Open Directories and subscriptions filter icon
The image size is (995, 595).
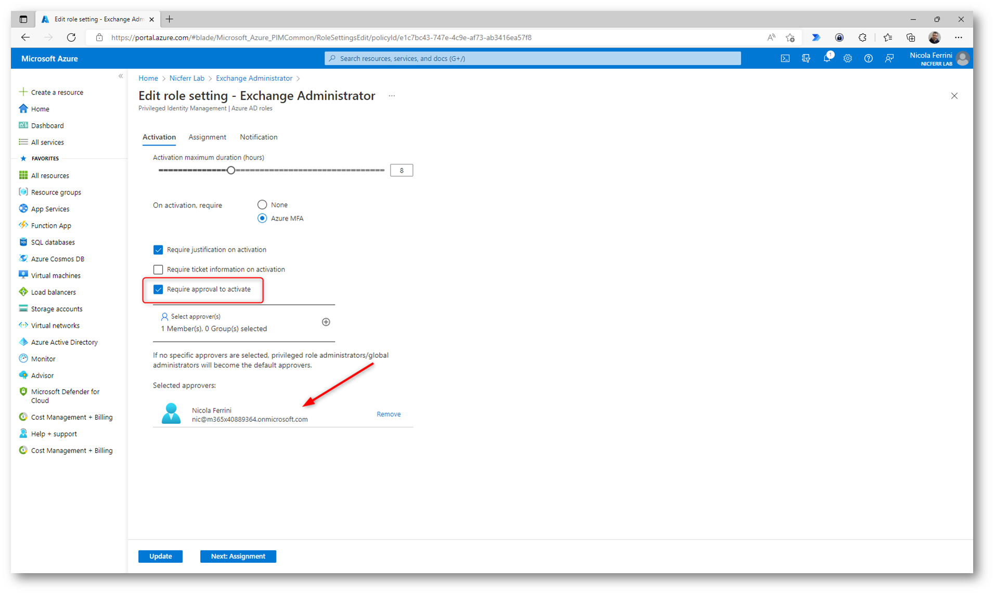click(x=806, y=59)
